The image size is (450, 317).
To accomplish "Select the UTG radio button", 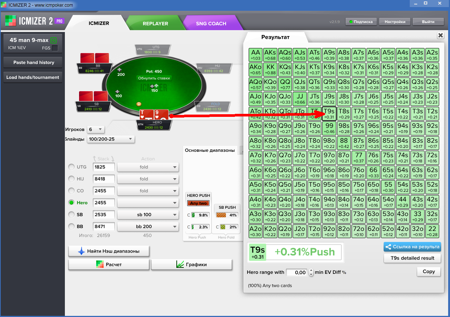I will pyautogui.click(x=72, y=167).
